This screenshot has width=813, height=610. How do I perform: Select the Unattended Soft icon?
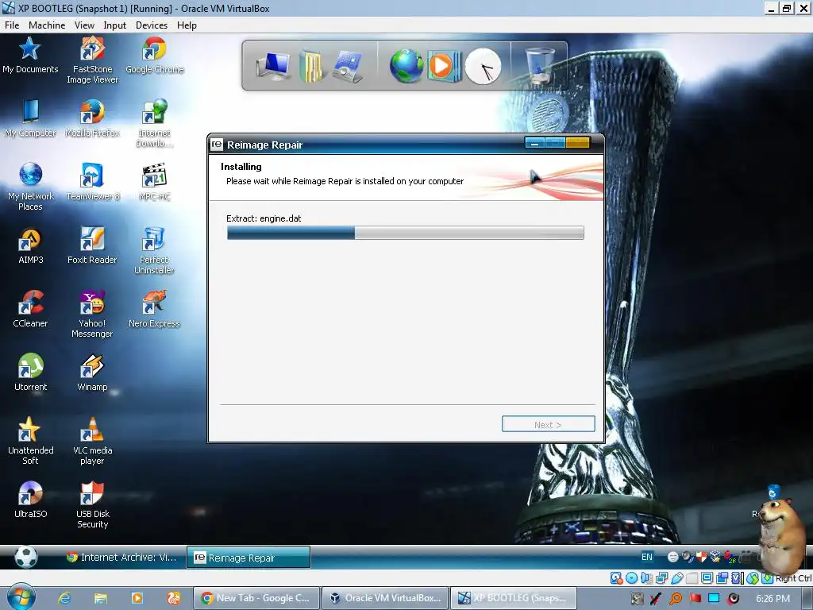pyautogui.click(x=30, y=441)
